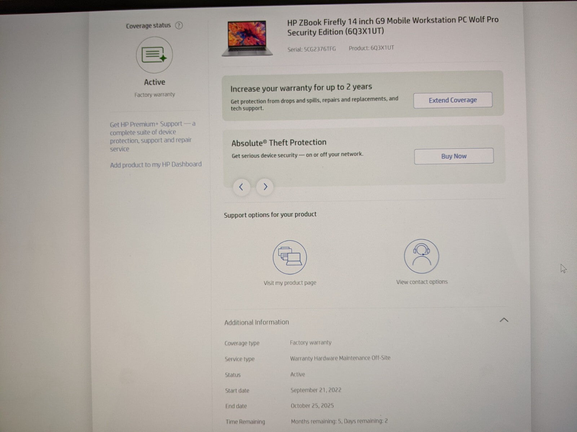Screen dimensions: 577x432
Task: Click the Increase your warranty banner heading
Action: [x=301, y=88]
